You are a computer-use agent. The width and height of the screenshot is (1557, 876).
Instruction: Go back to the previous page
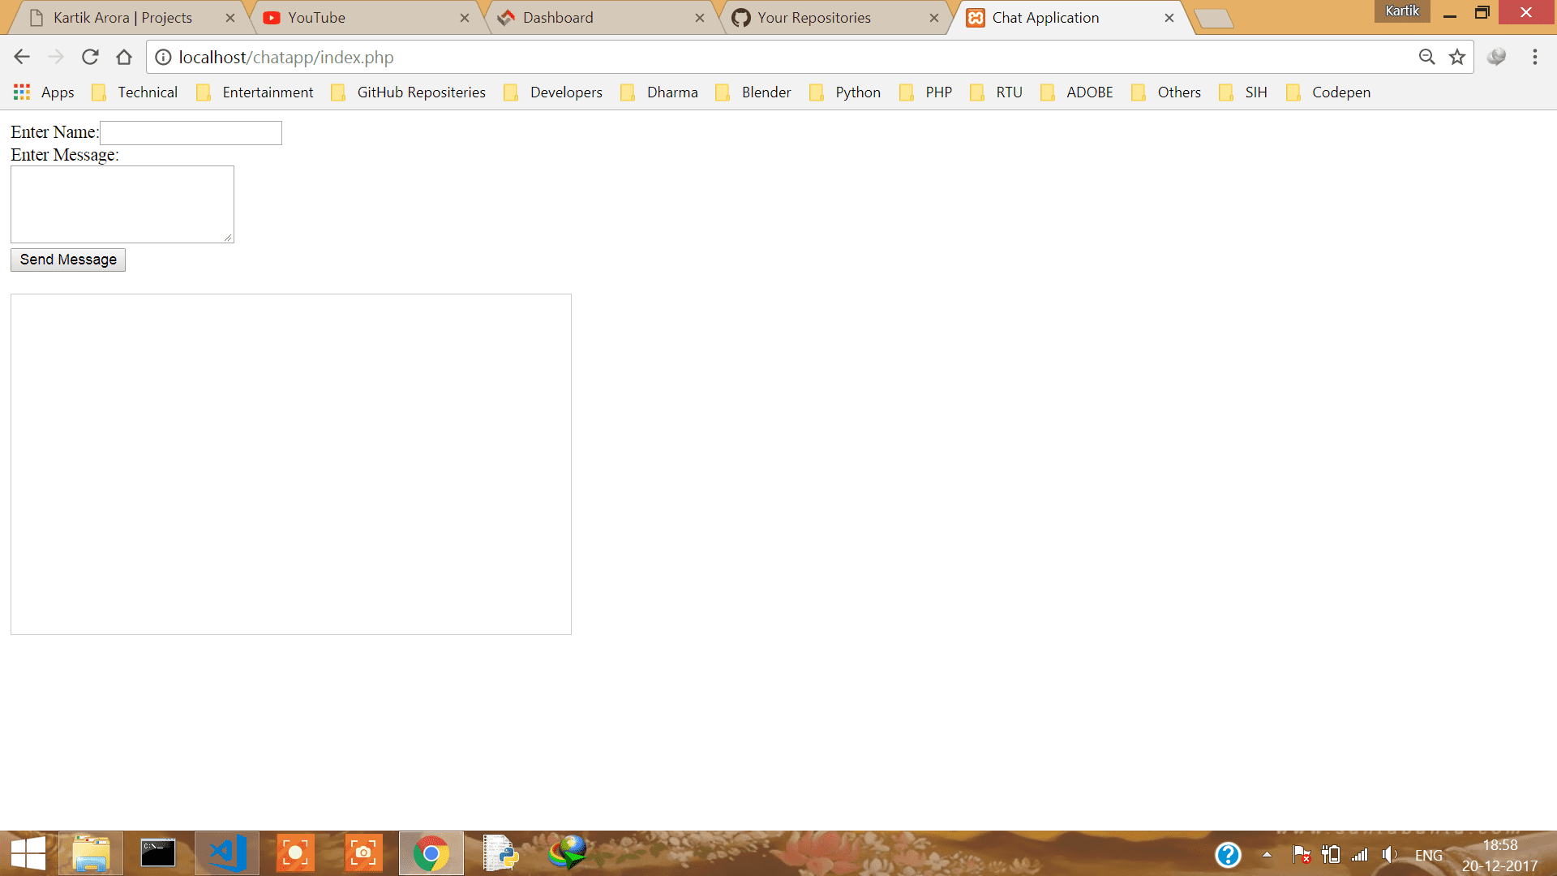pyautogui.click(x=22, y=57)
